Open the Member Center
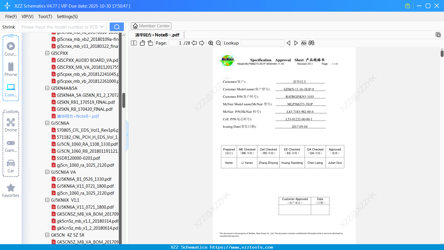 151,26
